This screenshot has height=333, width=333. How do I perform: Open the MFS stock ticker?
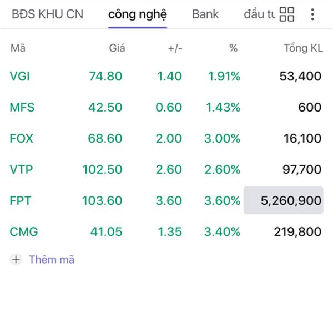pos(22,107)
